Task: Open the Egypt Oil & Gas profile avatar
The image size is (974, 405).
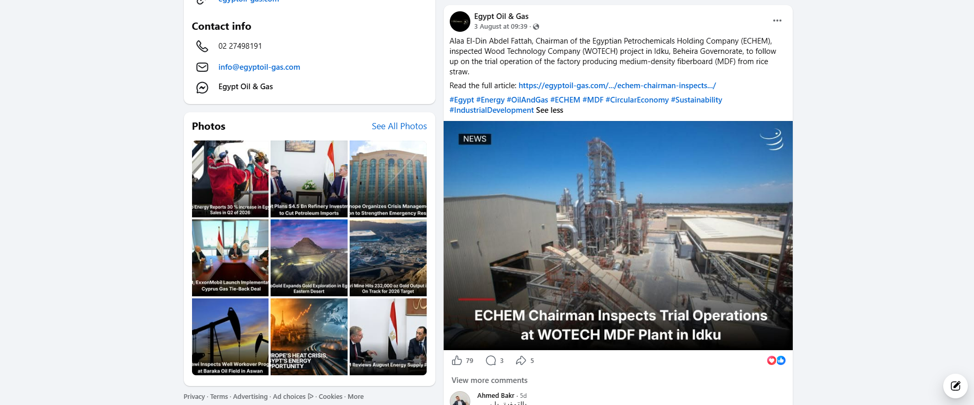Action: [x=460, y=22]
